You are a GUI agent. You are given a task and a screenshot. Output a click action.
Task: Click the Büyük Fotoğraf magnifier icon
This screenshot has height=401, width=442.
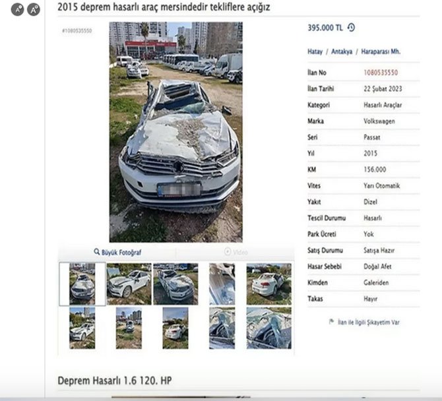coord(97,251)
